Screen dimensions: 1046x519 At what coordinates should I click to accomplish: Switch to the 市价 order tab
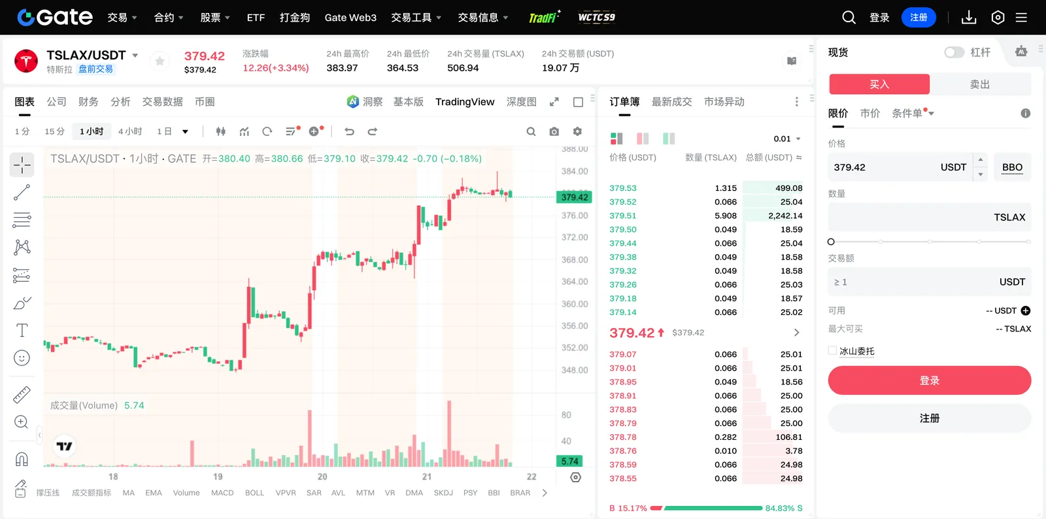[869, 113]
